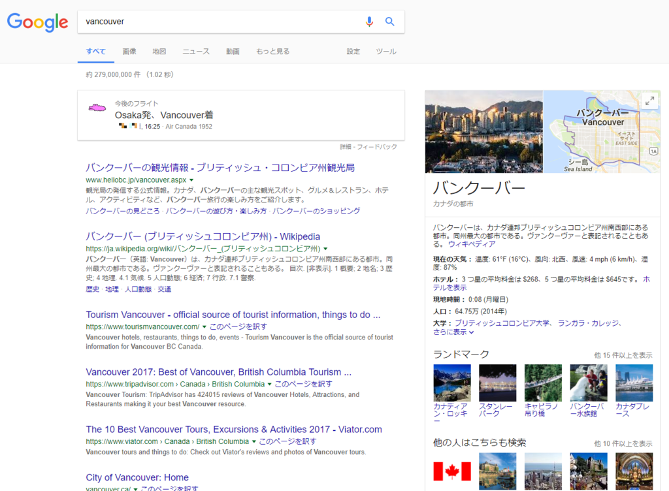Open 設定 settings menu
Image resolution: width=669 pixels, height=491 pixels.
coord(353,51)
